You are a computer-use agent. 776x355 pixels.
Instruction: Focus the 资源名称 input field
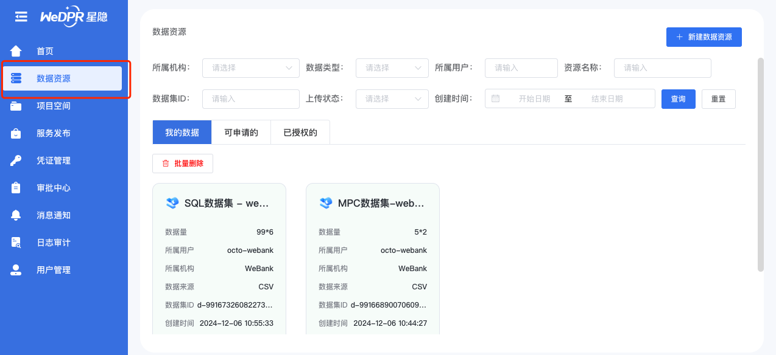pos(663,68)
